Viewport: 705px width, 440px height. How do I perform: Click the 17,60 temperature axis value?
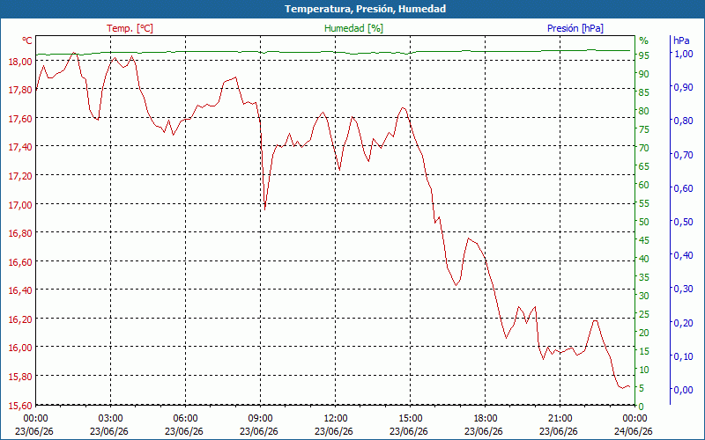tap(20, 119)
